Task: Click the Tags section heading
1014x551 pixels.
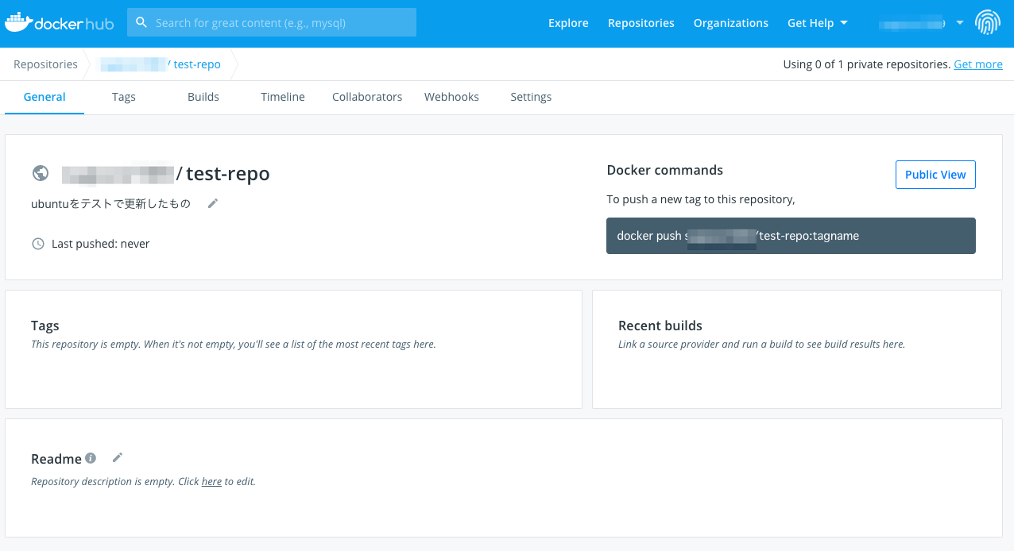Action: [x=45, y=326]
